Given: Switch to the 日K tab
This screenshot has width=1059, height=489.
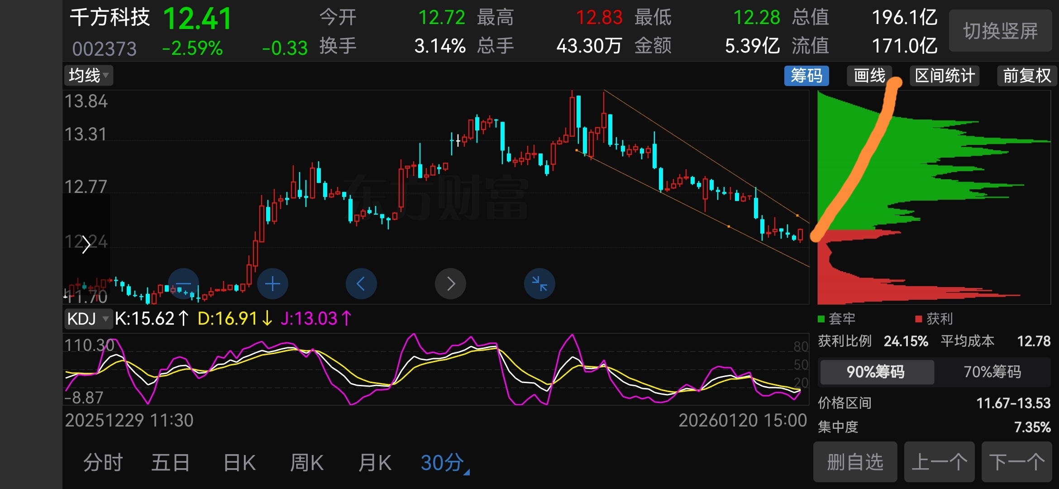Looking at the screenshot, I should coord(239,463).
